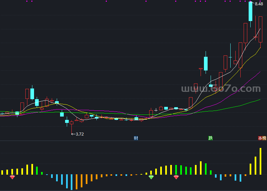Click the leftmost red diamond signal icon
267x191 pixels.
pyautogui.click(x=12, y=177)
